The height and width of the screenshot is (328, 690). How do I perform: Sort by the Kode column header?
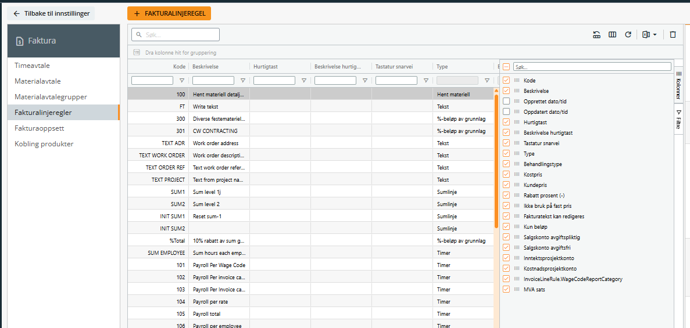pos(158,67)
